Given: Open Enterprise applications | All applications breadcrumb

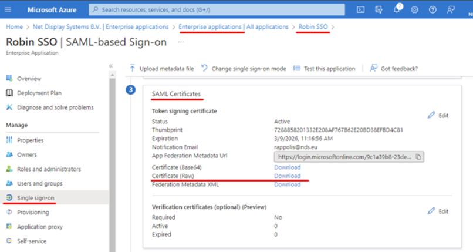Looking at the screenshot, I should (x=234, y=27).
